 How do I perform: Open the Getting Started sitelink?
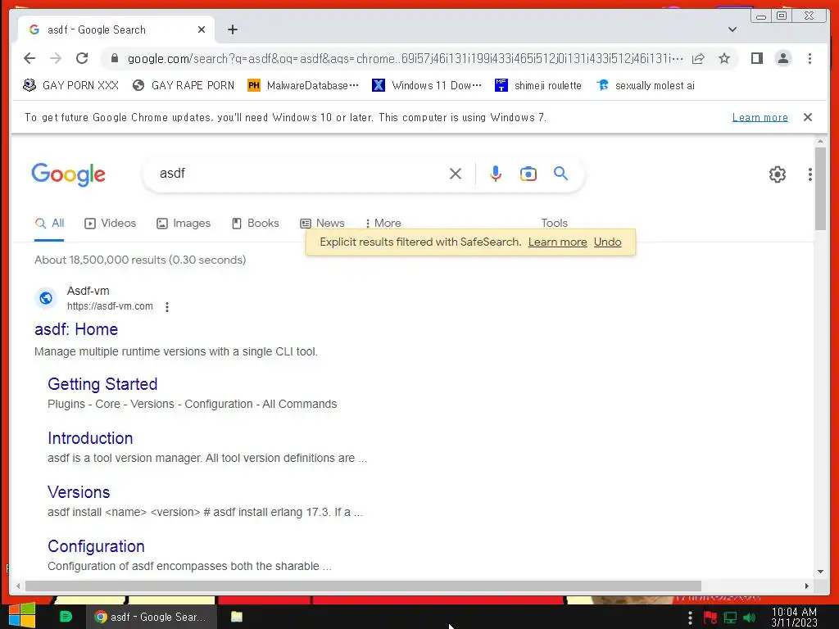pyautogui.click(x=102, y=384)
